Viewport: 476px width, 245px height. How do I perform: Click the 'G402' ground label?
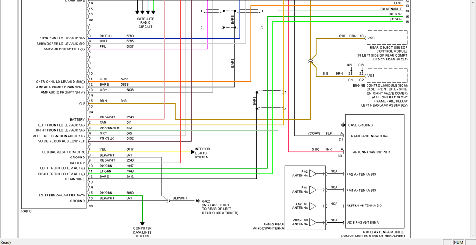(206, 201)
